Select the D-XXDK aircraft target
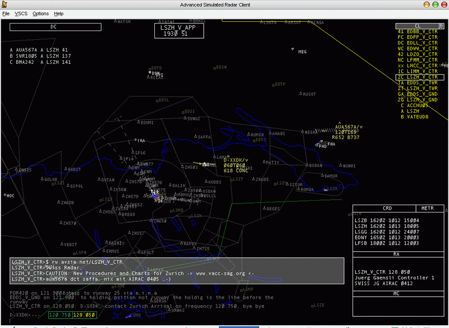The image size is (449, 328). pyautogui.click(x=205, y=164)
